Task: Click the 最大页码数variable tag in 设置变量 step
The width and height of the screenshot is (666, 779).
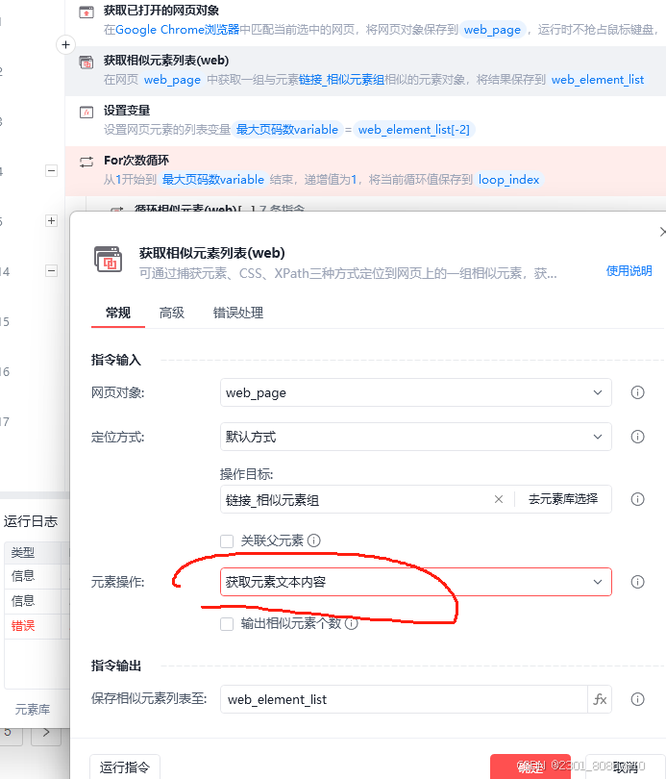Action: pos(286,130)
